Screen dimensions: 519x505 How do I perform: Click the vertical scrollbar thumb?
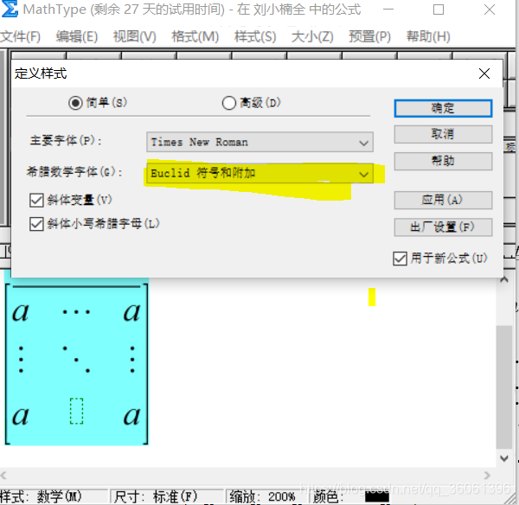(504, 387)
